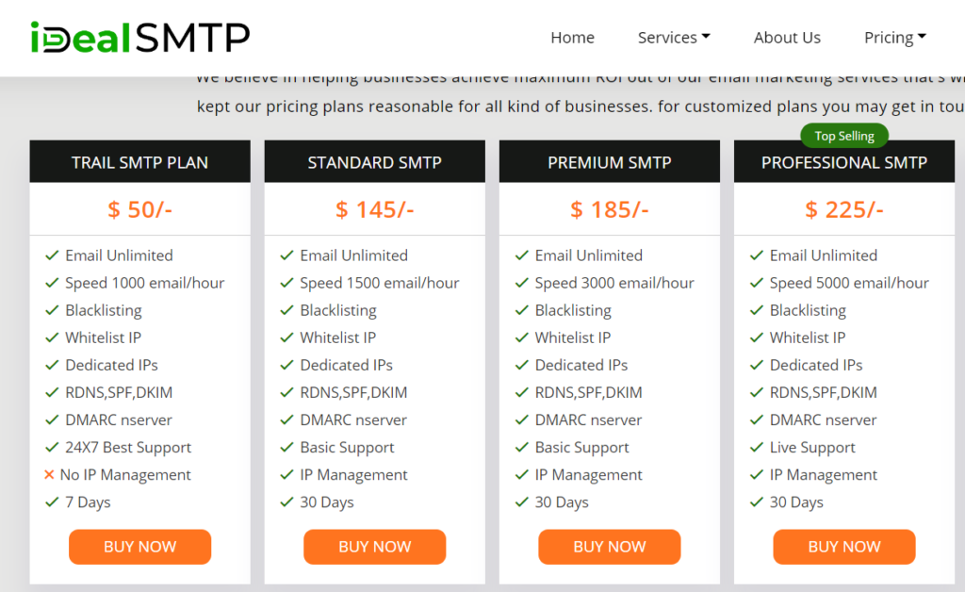Click the checkmark beside DMARC nserver in Premium plan
This screenshot has width=965, height=592.
(520, 420)
